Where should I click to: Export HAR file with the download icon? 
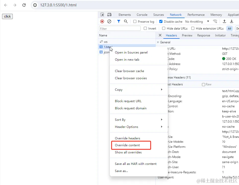232,21
